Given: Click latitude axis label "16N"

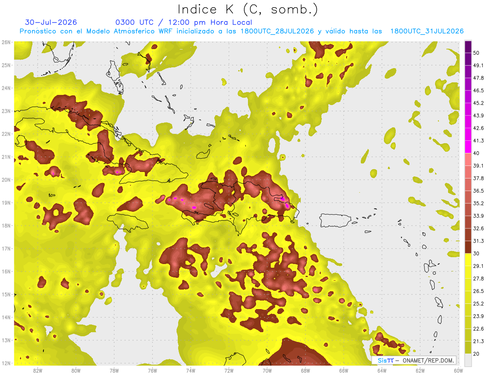Looking at the screenshot, I should [6, 271].
